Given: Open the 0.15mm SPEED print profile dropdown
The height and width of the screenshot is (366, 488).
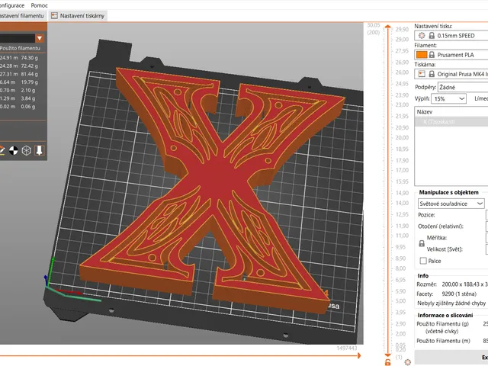Looking at the screenshot, I should (x=451, y=36).
